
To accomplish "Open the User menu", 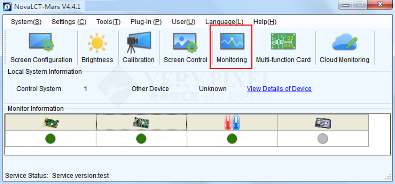I will [x=183, y=22].
